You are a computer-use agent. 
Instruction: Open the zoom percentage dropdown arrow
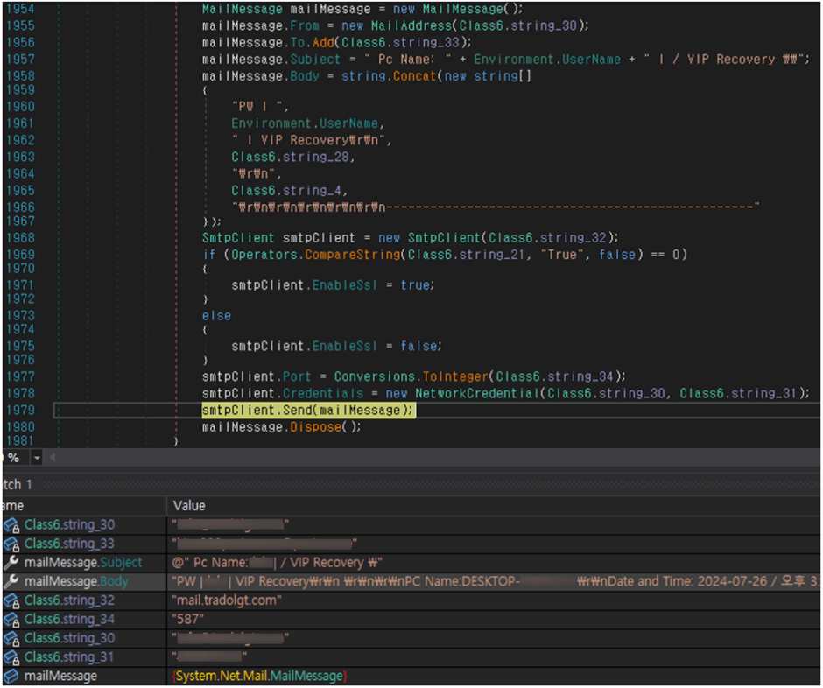(x=37, y=458)
